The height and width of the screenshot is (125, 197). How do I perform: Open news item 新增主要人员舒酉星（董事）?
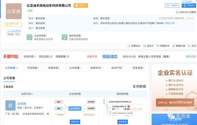point(154,57)
